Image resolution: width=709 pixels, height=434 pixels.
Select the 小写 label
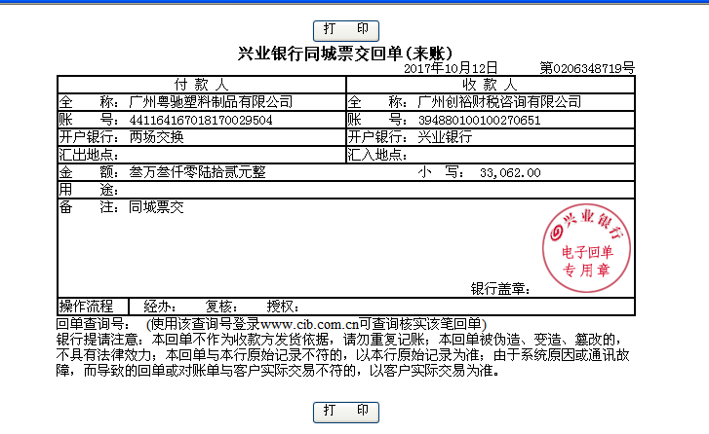click(441, 172)
